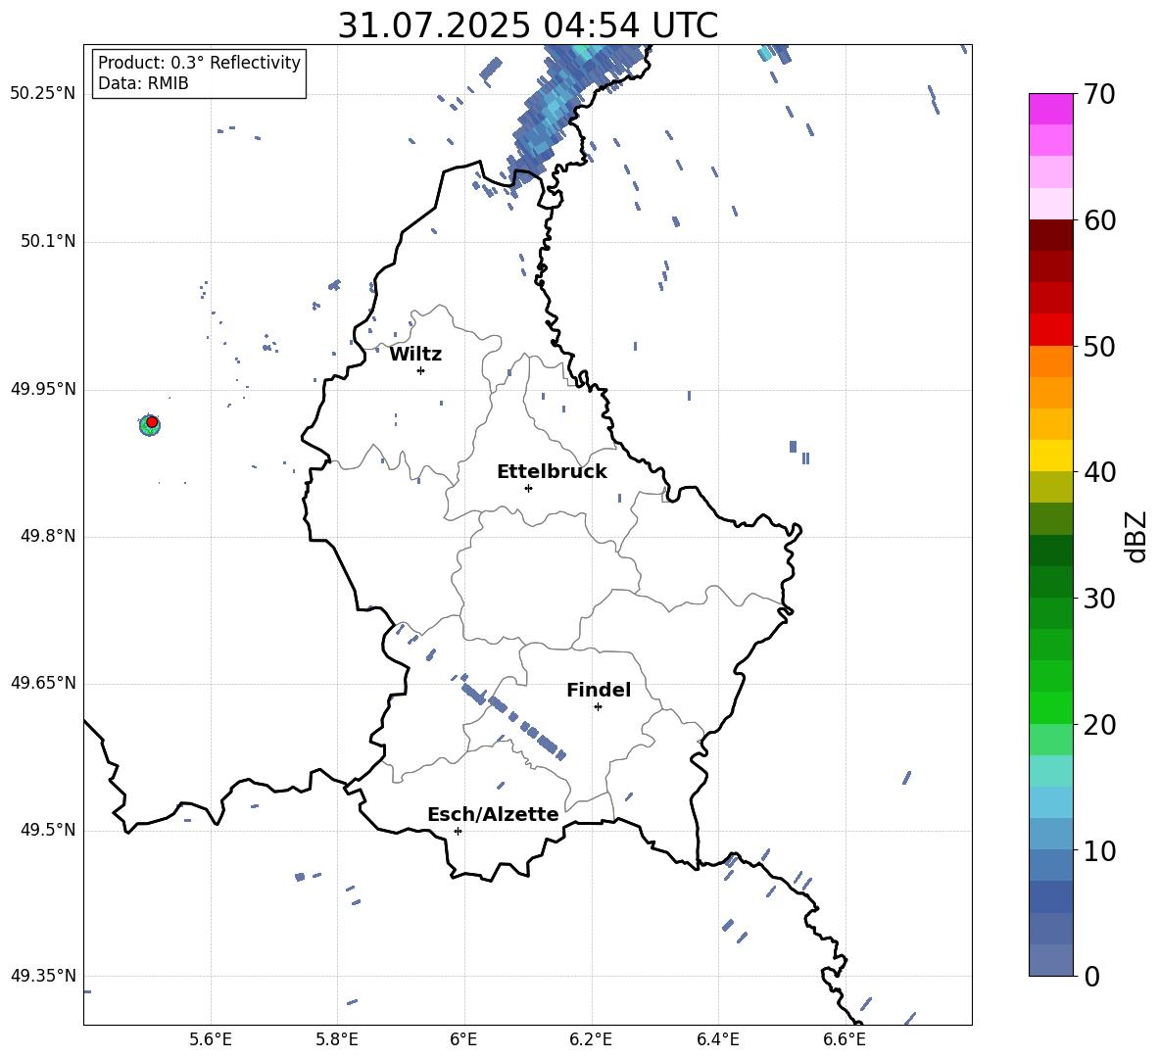Viewport: 1160px width, 1059px height.
Task: Click the diagonal echo streak west of Findel
Action: coord(512,719)
